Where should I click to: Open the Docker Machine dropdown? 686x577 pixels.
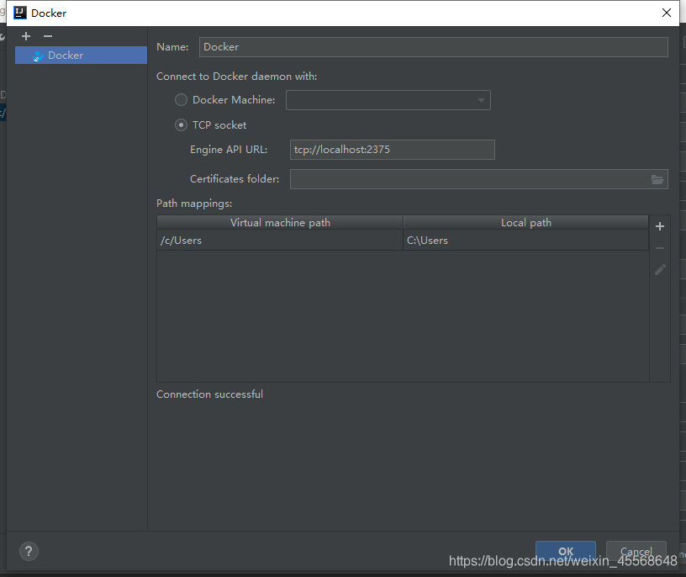tap(388, 100)
